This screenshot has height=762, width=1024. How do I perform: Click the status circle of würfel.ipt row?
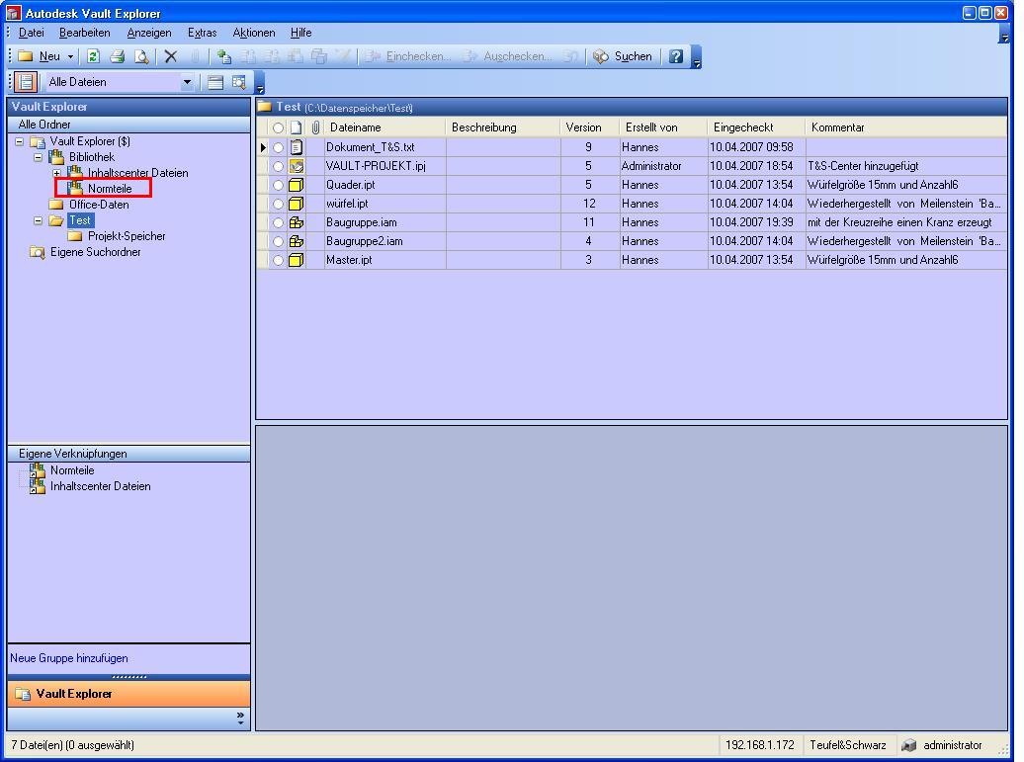click(278, 204)
